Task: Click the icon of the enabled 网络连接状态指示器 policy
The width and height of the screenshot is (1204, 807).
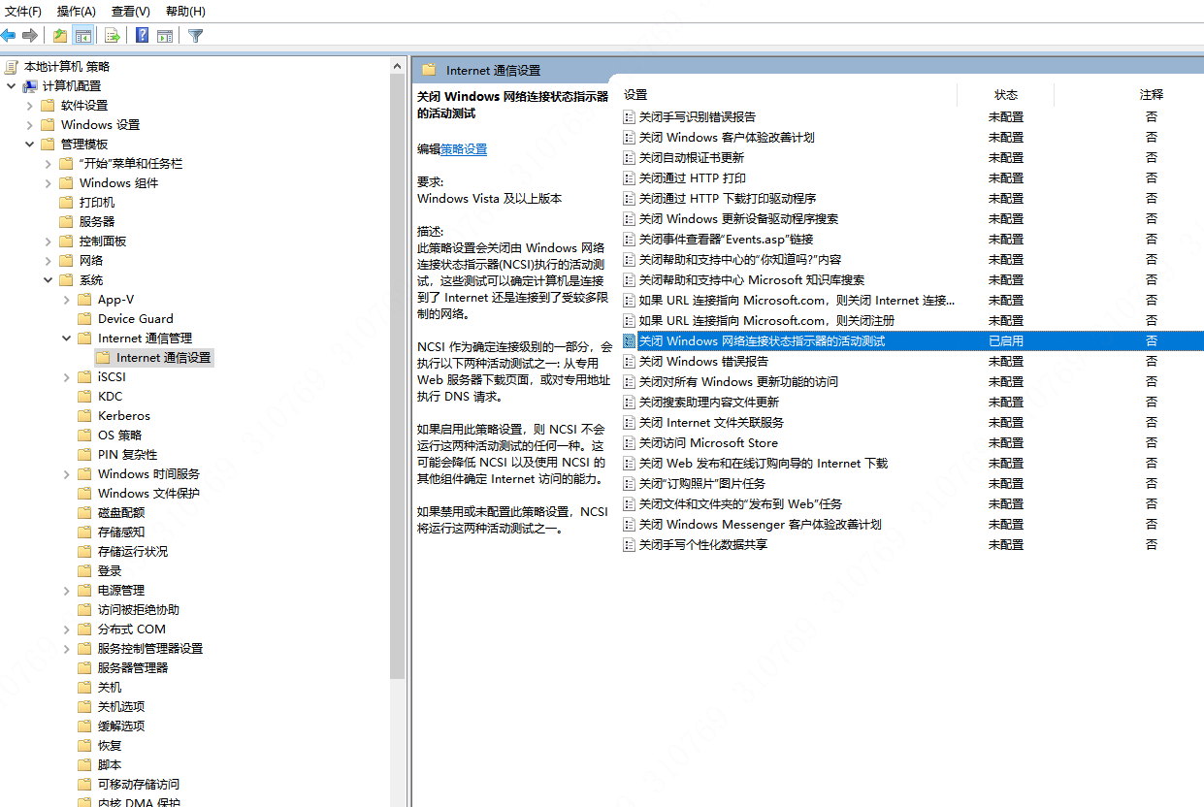Action: point(629,340)
